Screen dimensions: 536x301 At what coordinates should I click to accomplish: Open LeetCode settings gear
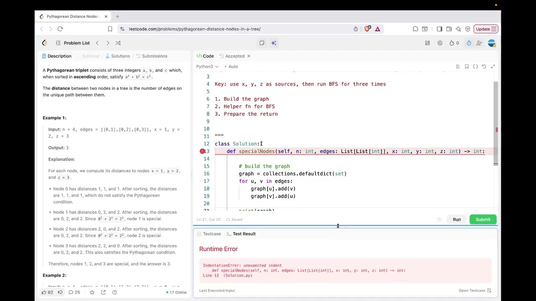pyautogui.click(x=440, y=43)
